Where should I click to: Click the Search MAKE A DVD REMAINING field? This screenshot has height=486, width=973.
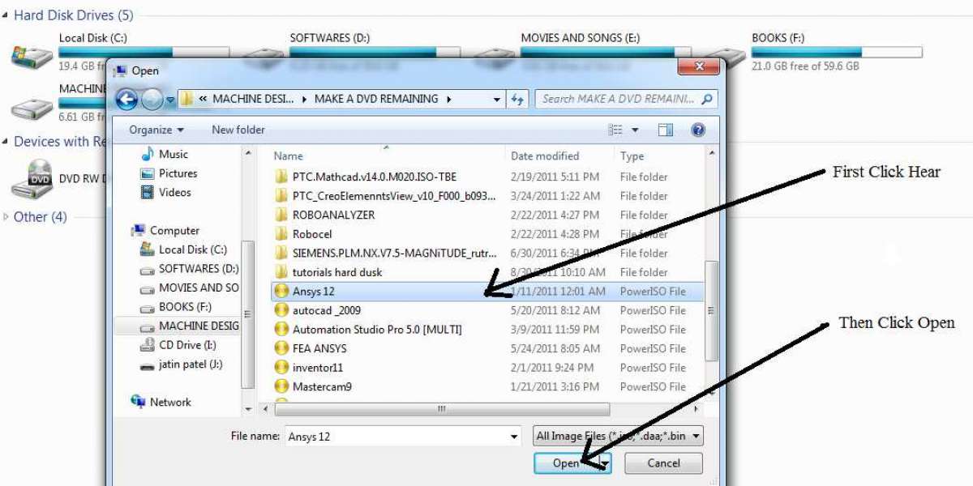618,99
